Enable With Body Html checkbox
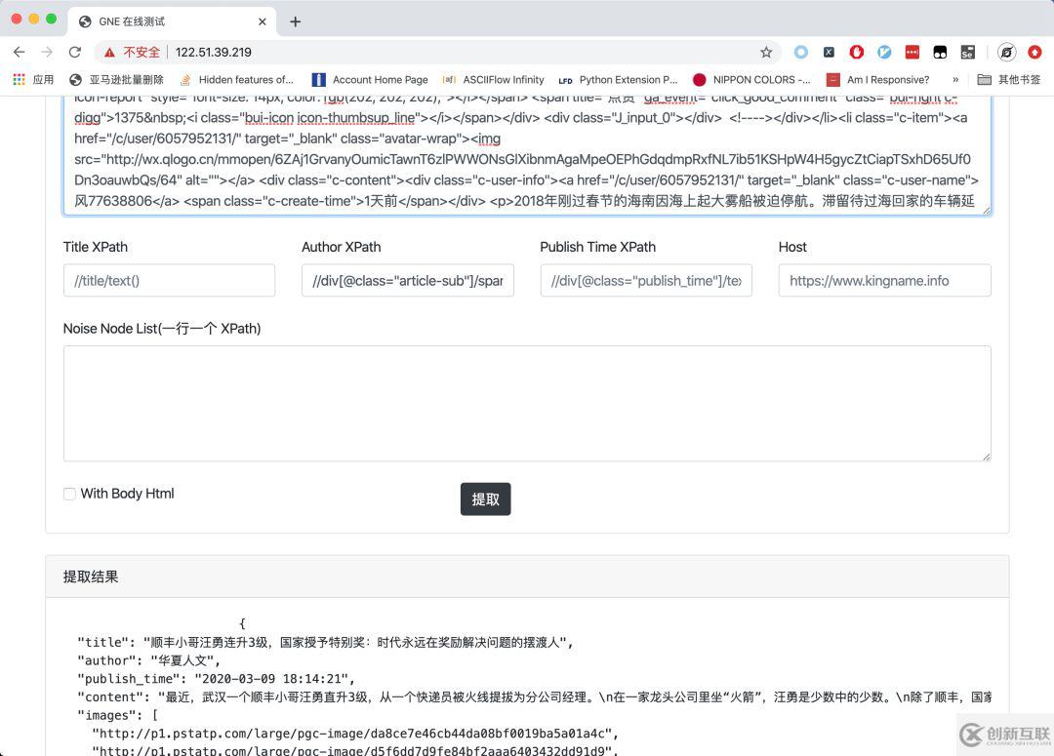Viewport: 1054px width, 756px height. coord(69,494)
